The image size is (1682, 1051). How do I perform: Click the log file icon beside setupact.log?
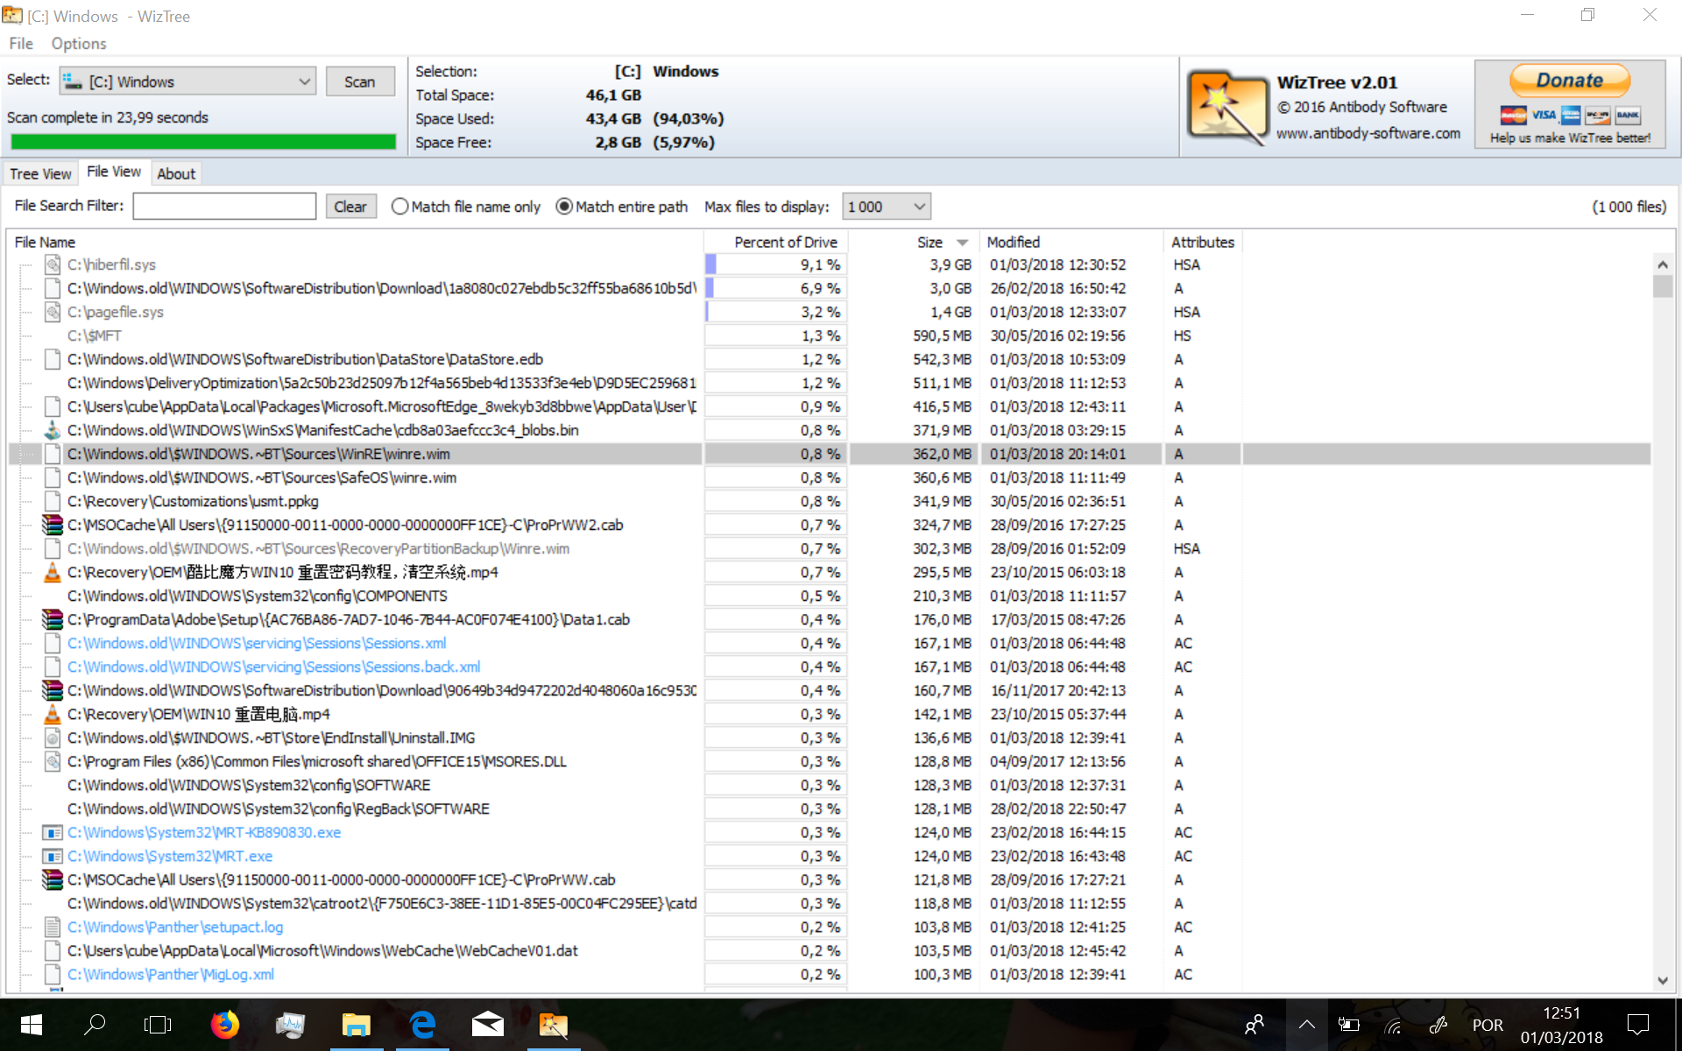53,927
